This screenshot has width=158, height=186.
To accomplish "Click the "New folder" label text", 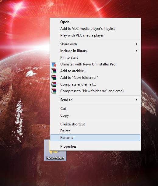I will (x=55, y=158).
